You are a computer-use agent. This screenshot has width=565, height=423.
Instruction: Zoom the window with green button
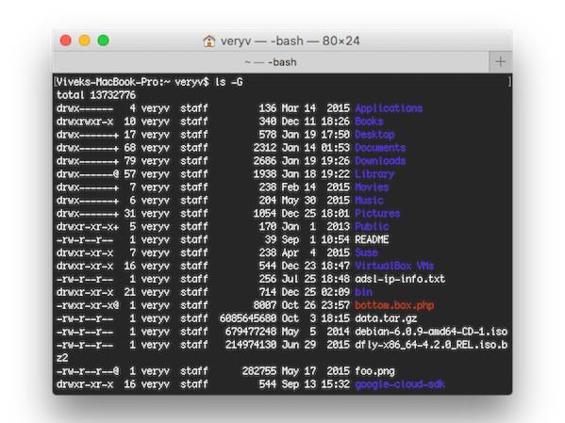tap(104, 41)
